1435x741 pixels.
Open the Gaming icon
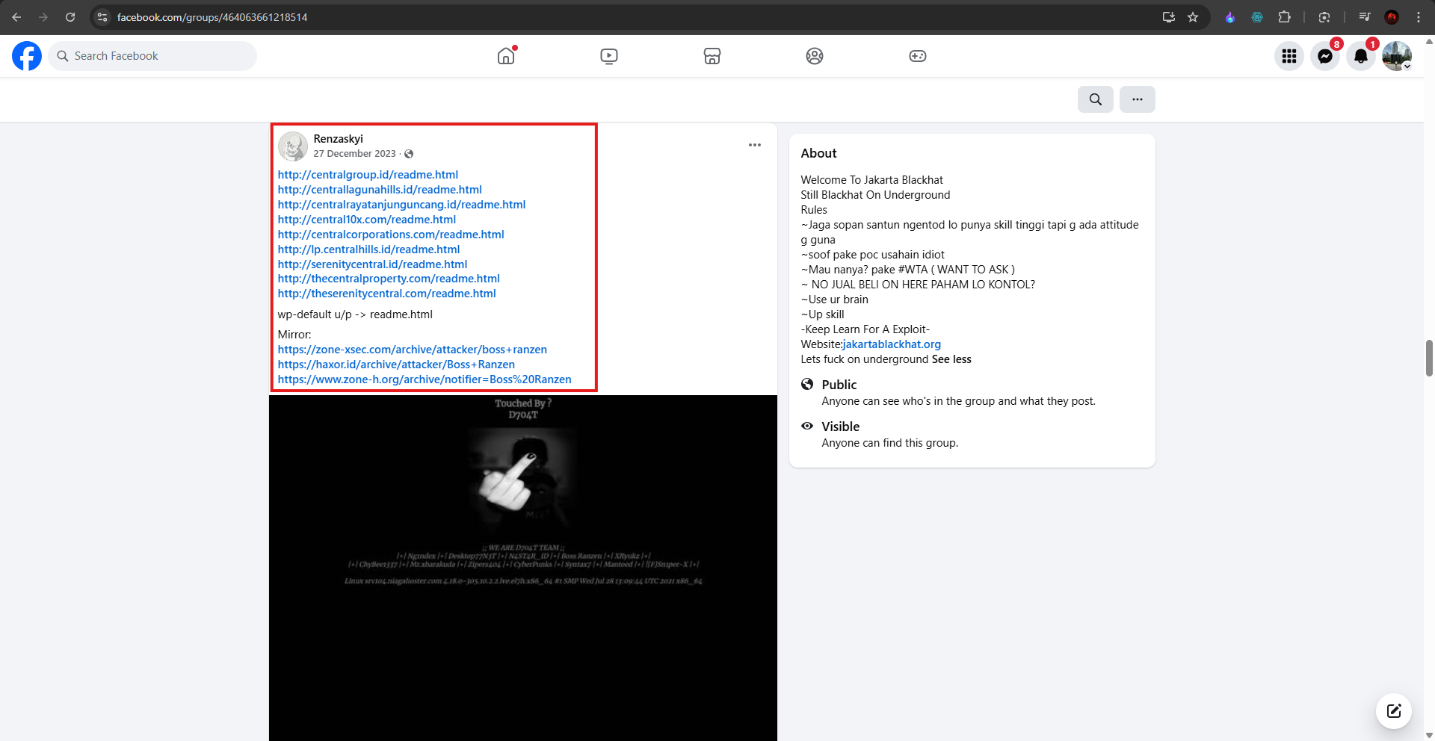(918, 56)
